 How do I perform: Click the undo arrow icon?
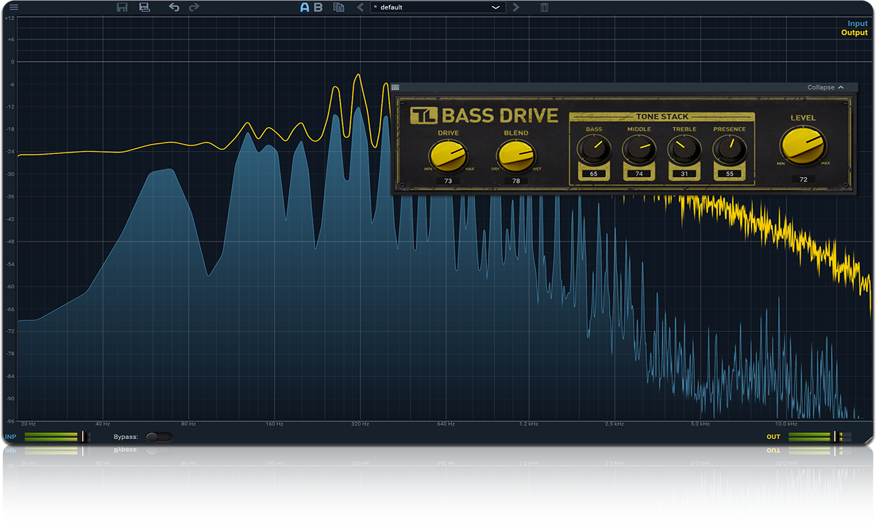pos(174,7)
